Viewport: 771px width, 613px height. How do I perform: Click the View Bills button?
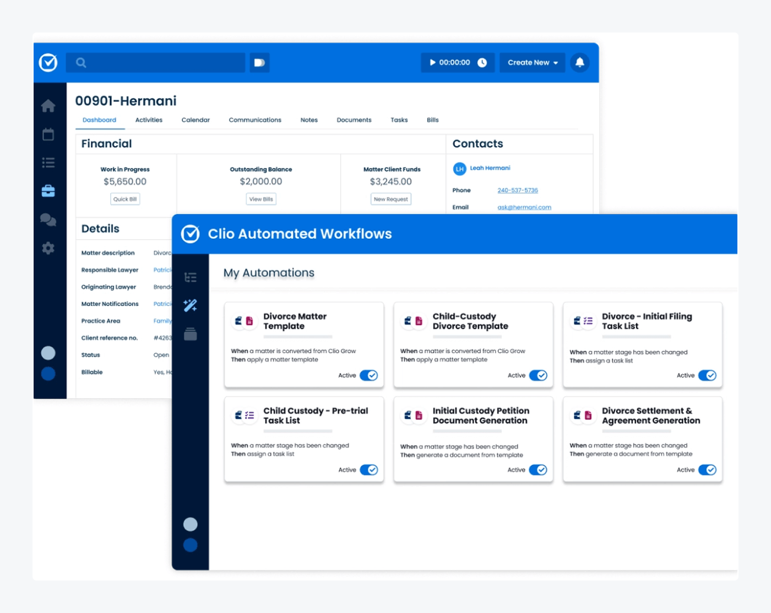(261, 199)
